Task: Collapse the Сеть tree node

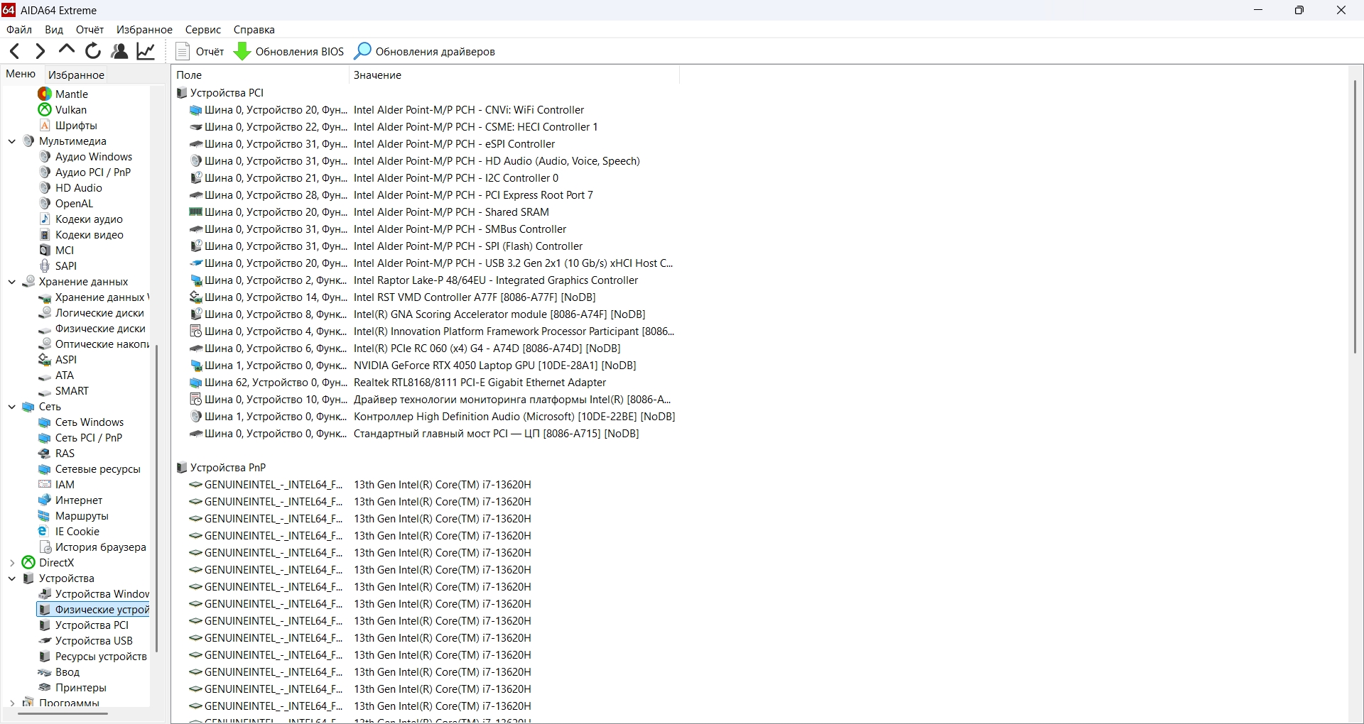Action: 12,407
